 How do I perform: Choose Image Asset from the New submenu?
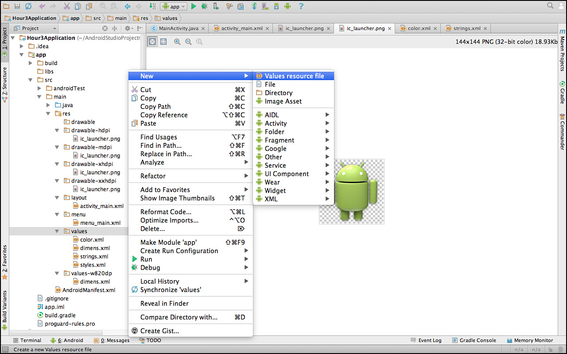point(293,101)
